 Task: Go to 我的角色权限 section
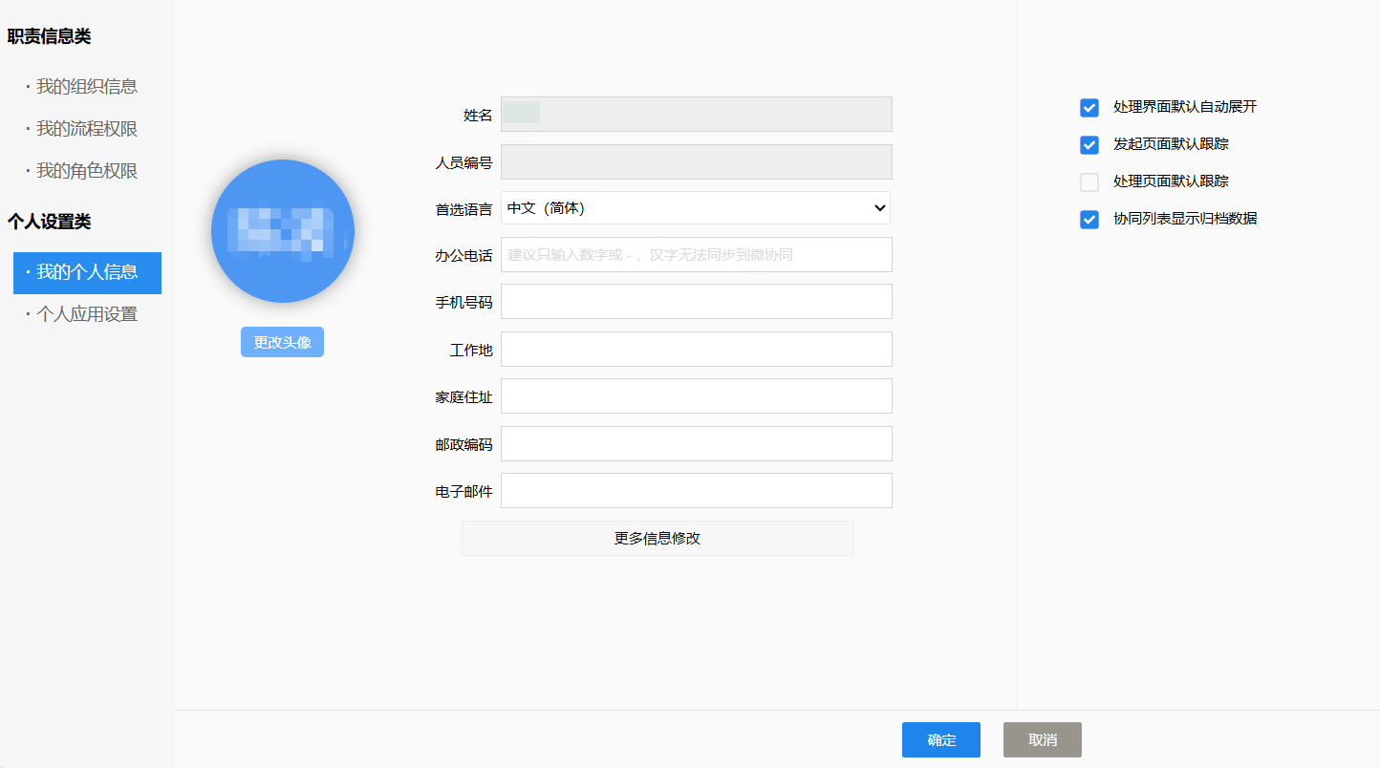click(86, 171)
